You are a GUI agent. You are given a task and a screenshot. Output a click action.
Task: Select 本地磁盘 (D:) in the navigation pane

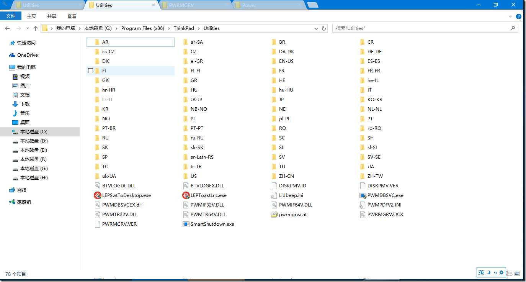[34, 141]
